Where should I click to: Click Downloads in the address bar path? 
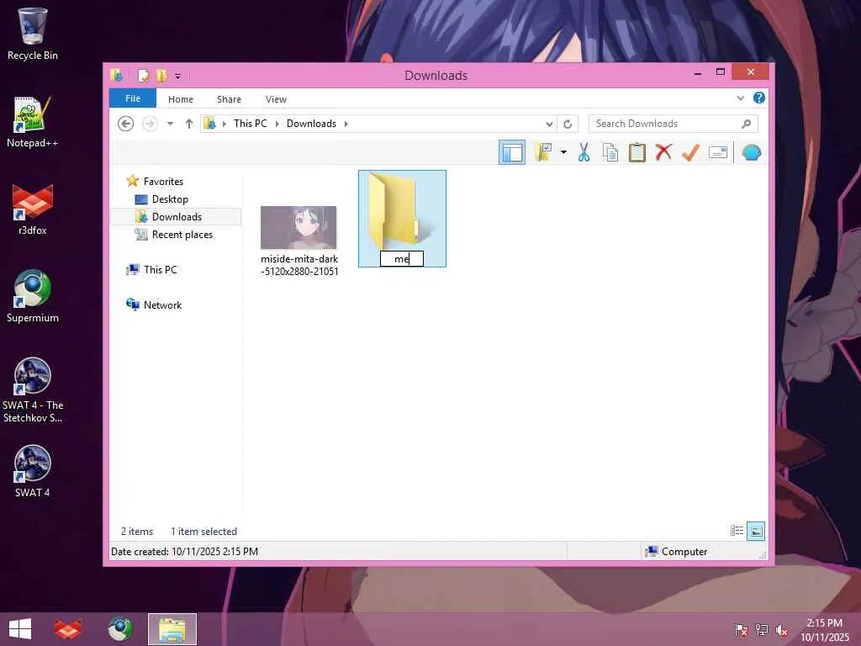tap(311, 124)
